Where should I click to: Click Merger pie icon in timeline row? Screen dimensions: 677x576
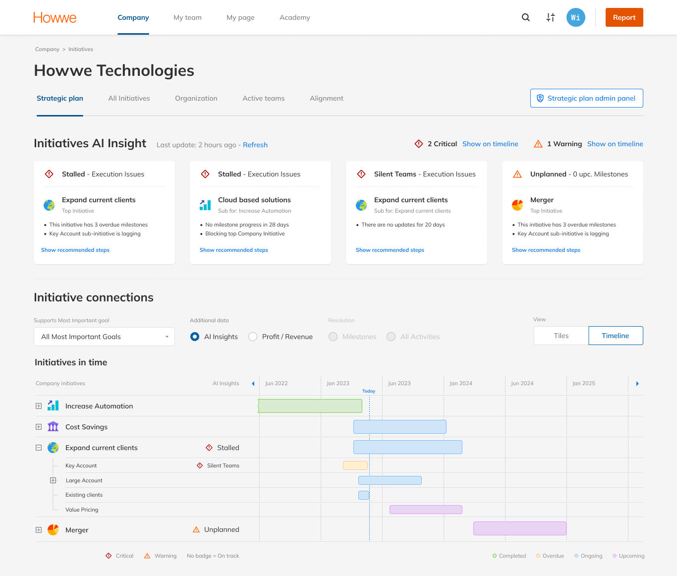[53, 530]
